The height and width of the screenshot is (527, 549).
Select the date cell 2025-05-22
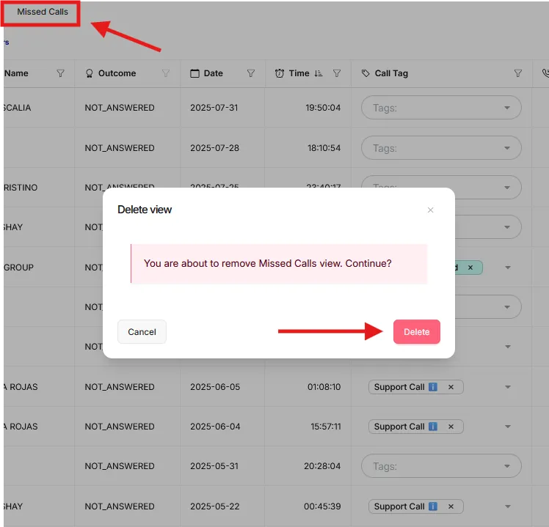point(214,506)
